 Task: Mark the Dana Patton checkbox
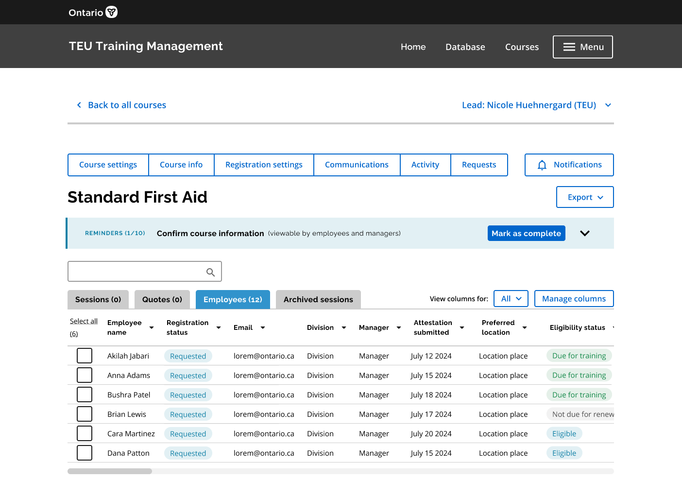tap(85, 453)
